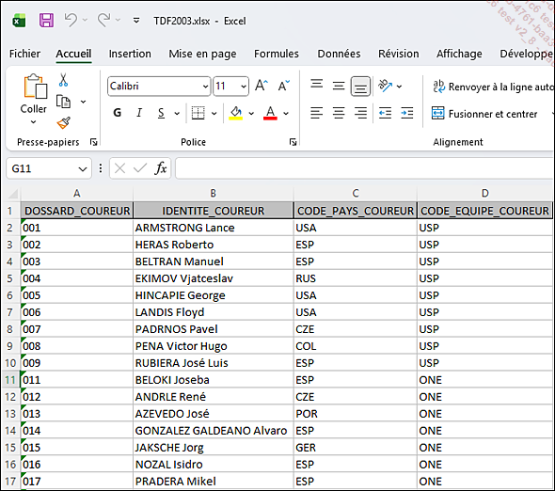Expand the fill color palette arrow
This screenshot has height=491, width=555.
pyautogui.click(x=251, y=113)
